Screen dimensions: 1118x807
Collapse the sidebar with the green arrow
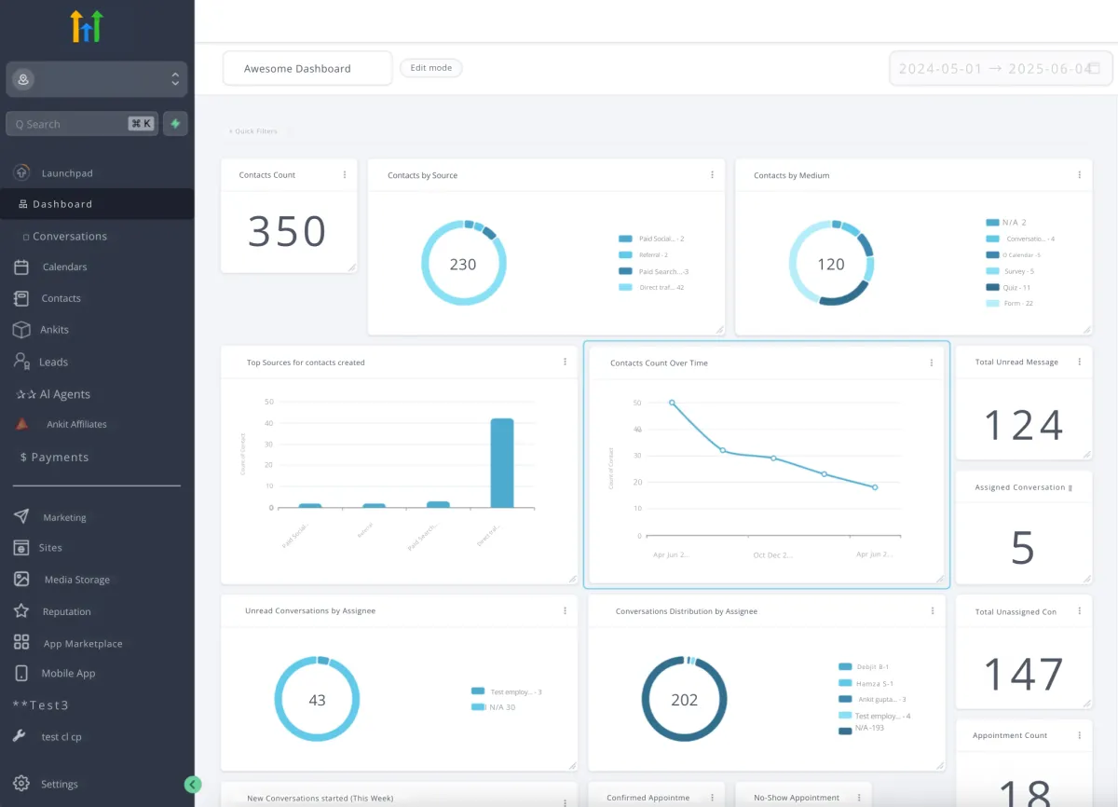coord(193,785)
